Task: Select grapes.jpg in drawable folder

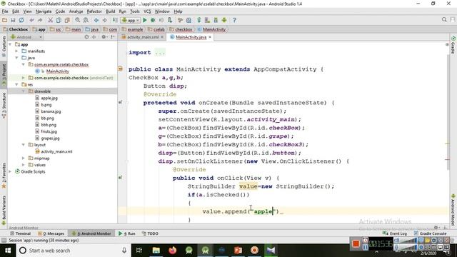Action: click(50, 138)
